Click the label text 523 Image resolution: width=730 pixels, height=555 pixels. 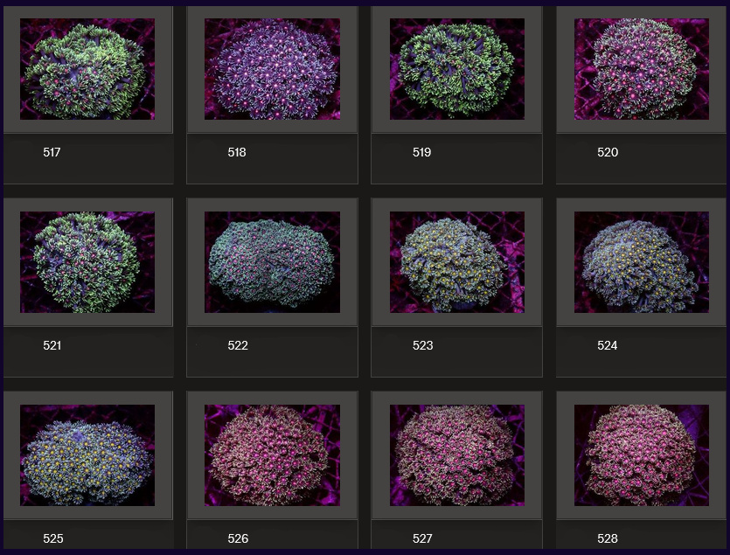point(422,345)
